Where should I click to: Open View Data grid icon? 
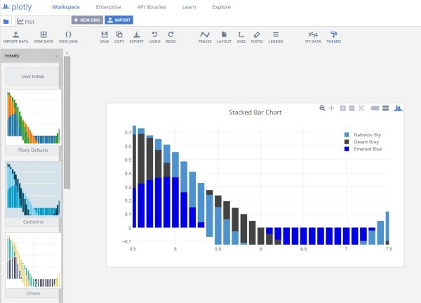click(44, 37)
